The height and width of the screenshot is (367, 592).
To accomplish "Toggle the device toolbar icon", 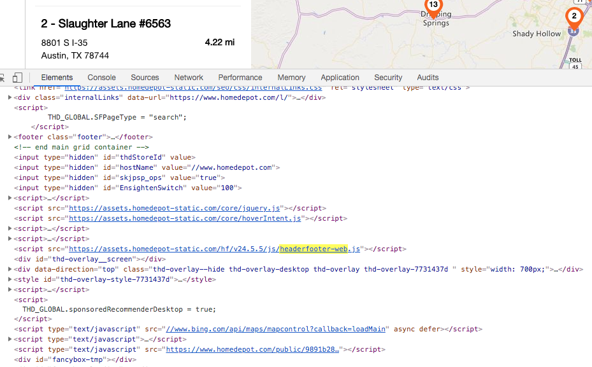I will coord(17,78).
